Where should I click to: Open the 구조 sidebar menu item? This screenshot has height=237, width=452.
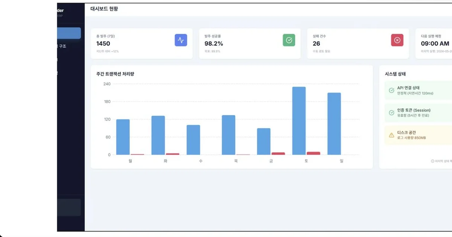[63, 46]
